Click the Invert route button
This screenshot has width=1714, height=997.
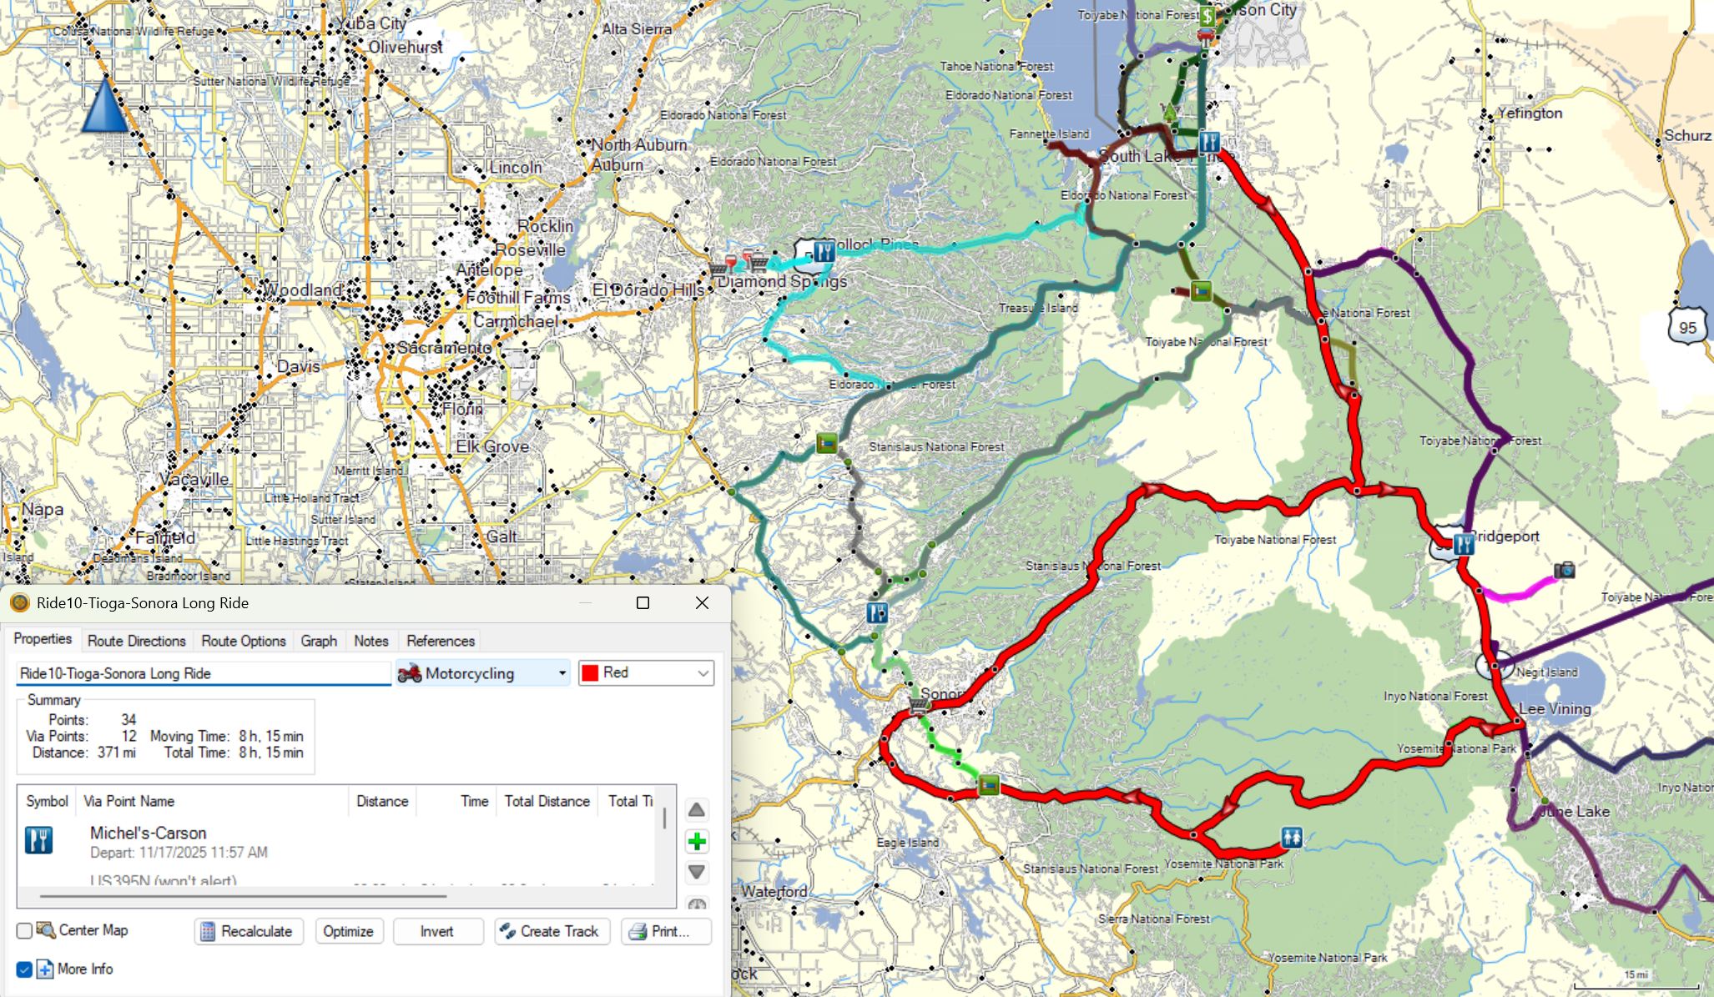(x=437, y=931)
